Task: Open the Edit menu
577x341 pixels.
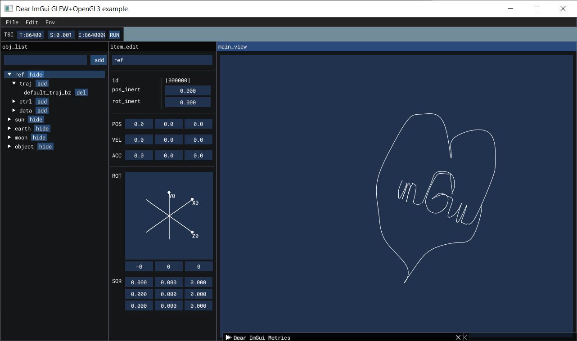Action: pyautogui.click(x=32, y=22)
